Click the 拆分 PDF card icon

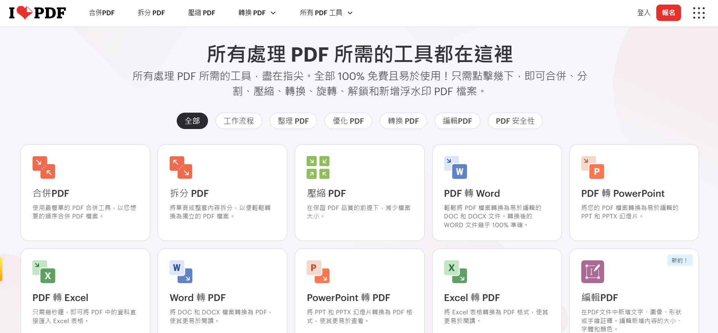click(181, 167)
